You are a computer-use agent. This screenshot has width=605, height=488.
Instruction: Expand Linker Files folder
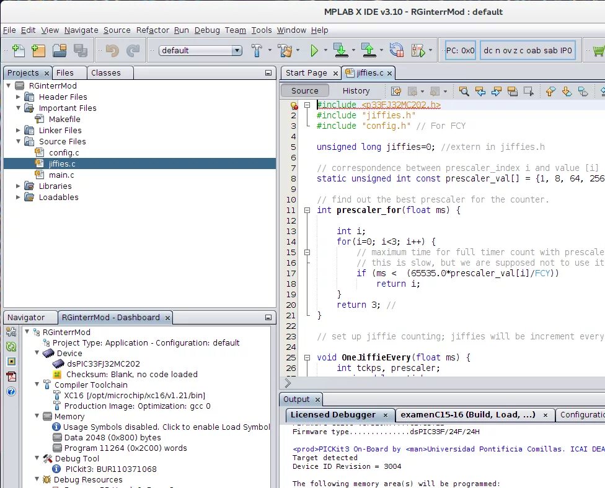18,130
